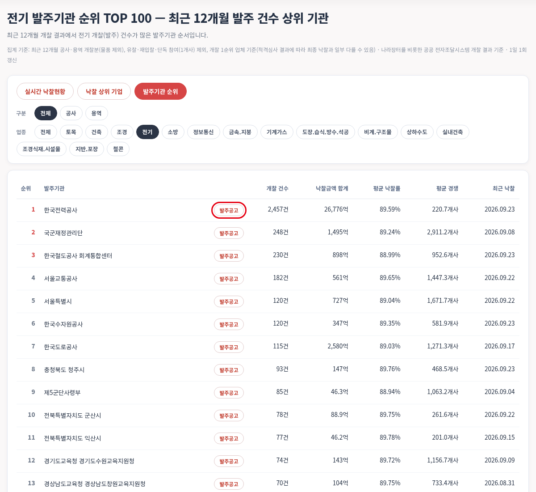Pick the 조경식재.시설물 industry chip
Screen dimensions: 536x492
click(42, 149)
